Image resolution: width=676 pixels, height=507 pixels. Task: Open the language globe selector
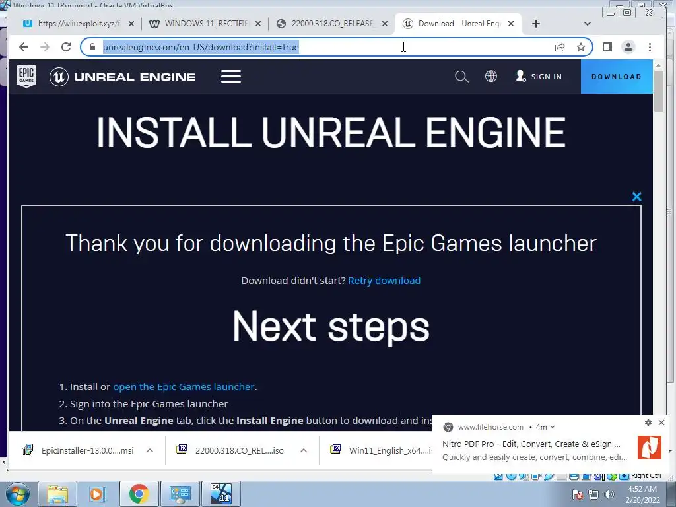point(491,77)
